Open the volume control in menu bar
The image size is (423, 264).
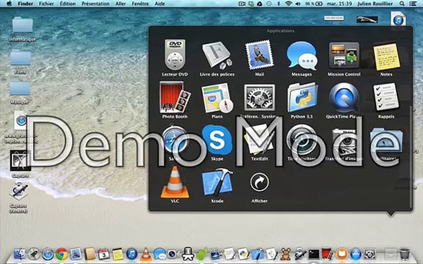point(298,4)
